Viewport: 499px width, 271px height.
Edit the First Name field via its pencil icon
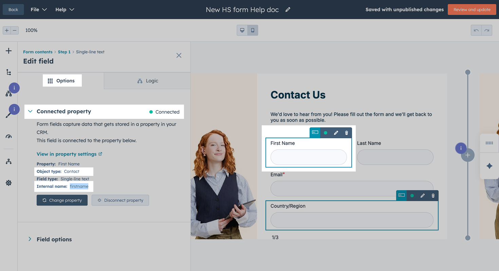(336, 133)
